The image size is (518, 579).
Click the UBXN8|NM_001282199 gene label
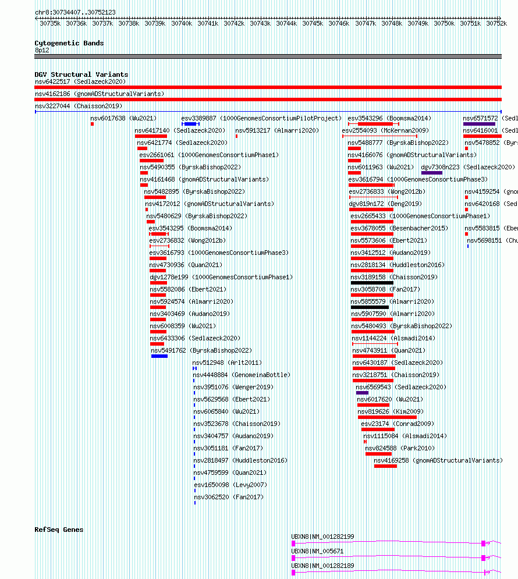point(322,536)
